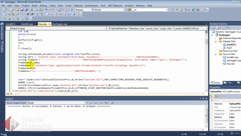Click the Output panel pin button

tap(203, 99)
